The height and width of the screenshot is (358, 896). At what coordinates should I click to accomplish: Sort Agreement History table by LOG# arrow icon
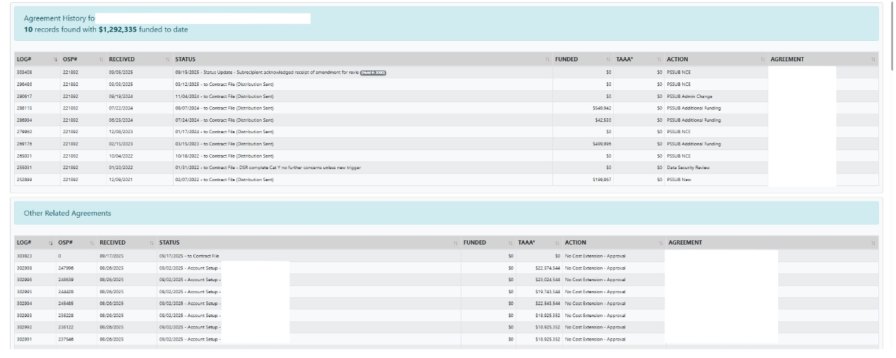click(x=54, y=60)
